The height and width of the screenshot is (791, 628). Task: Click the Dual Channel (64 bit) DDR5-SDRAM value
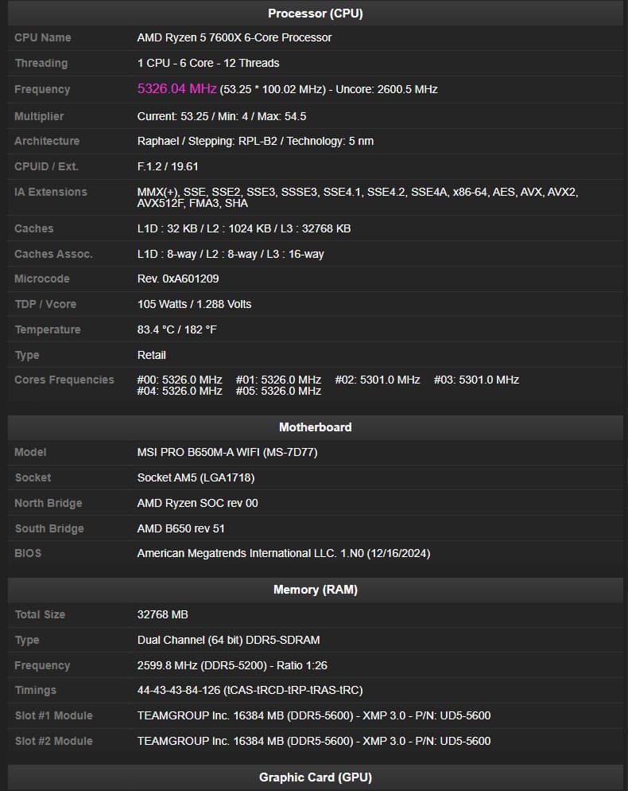pyautogui.click(x=229, y=640)
